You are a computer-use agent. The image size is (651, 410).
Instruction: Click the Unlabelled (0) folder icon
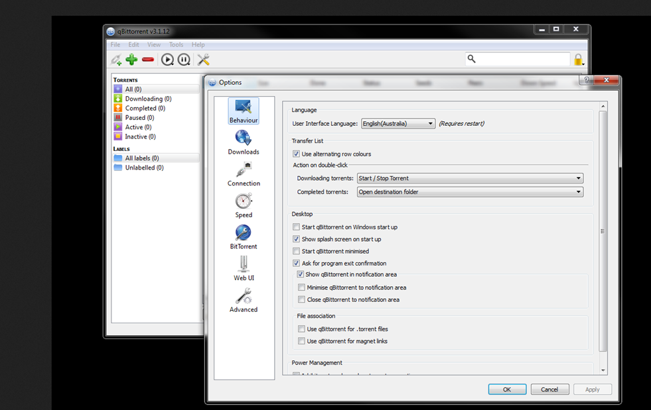click(x=118, y=168)
